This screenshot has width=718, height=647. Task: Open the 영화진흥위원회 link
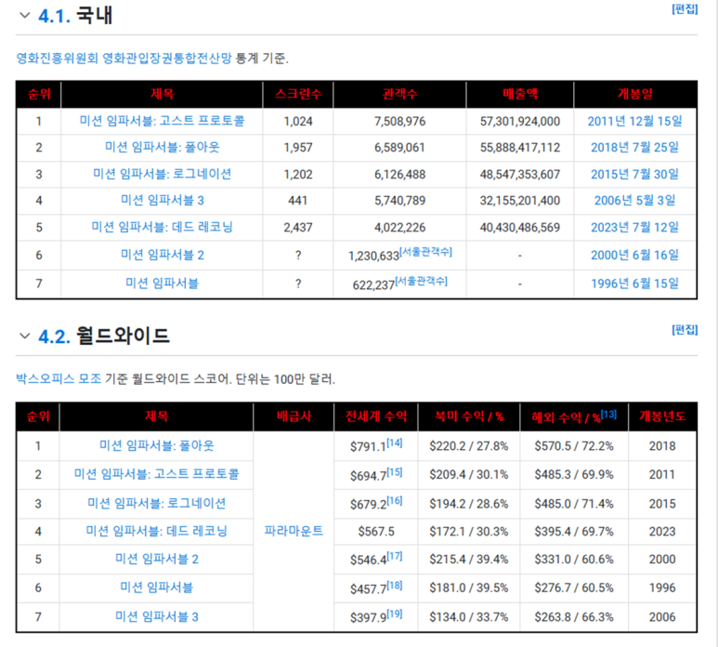(58, 59)
